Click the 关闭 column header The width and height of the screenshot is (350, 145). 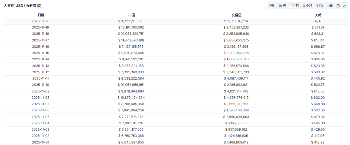click(318, 15)
